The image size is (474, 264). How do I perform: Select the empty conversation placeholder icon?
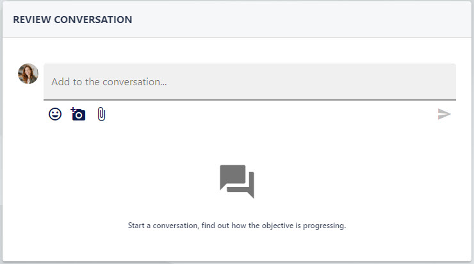click(237, 181)
